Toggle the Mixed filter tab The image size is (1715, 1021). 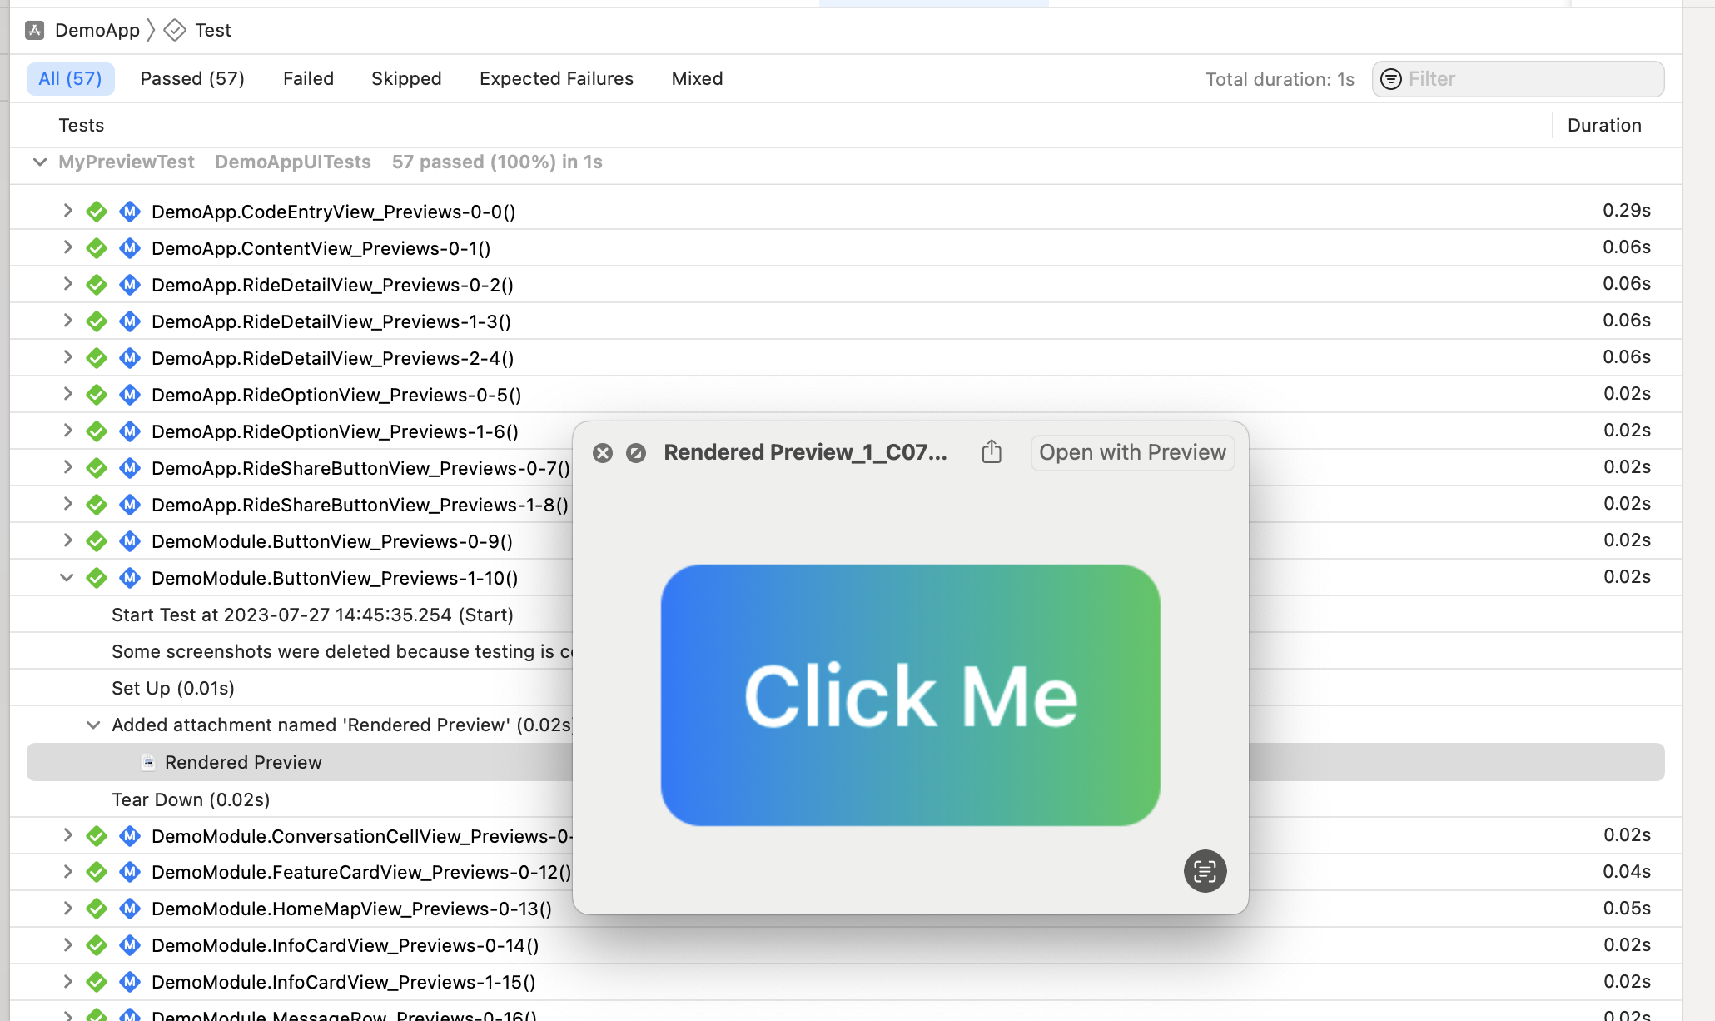click(698, 77)
